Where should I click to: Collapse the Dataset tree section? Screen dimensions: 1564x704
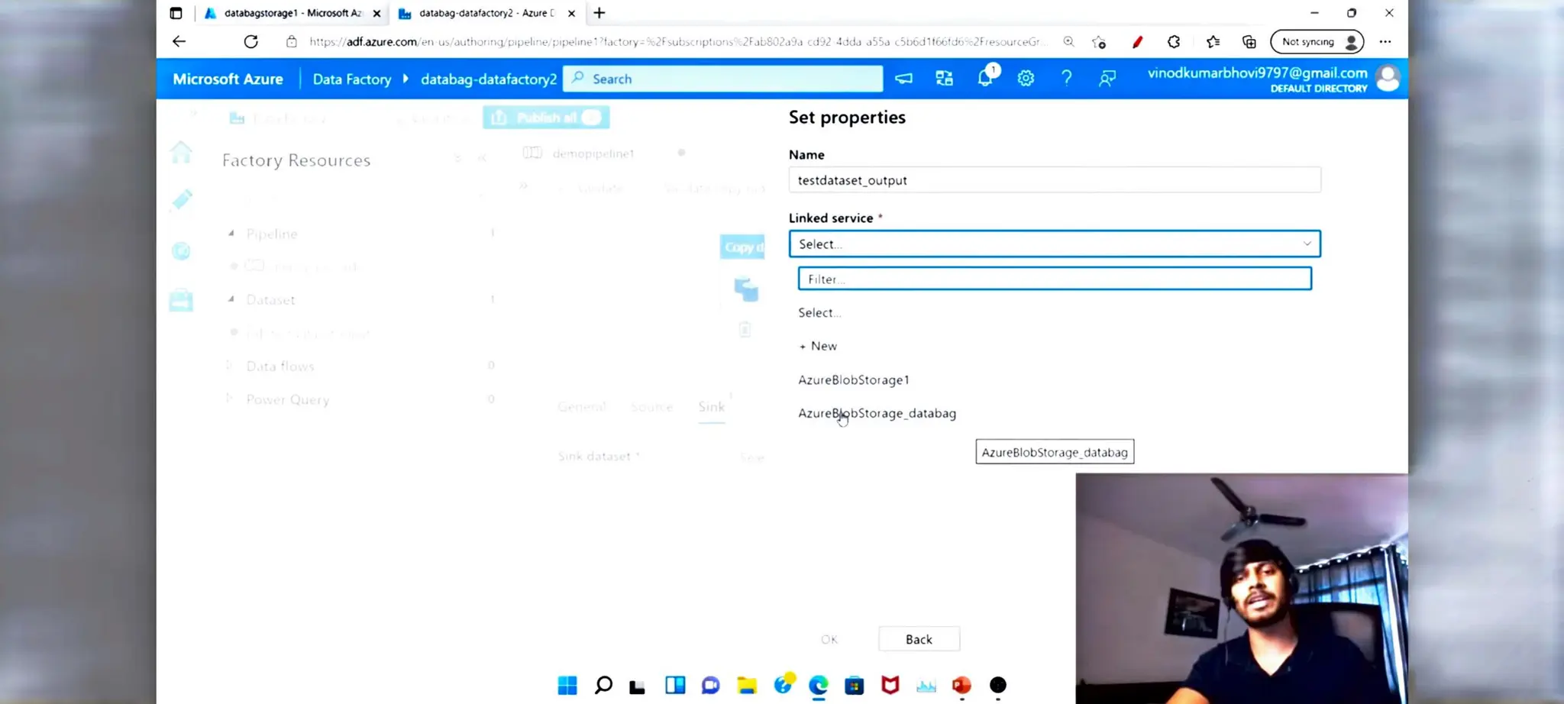[x=231, y=299]
